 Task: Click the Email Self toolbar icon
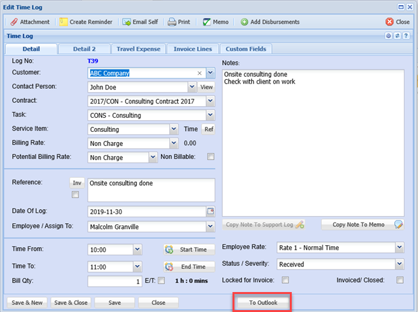(140, 22)
